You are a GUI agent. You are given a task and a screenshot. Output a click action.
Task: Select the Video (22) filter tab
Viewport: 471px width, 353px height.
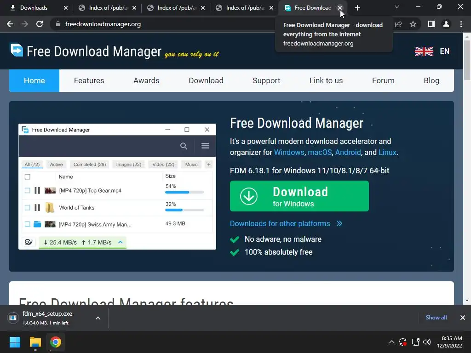(x=163, y=165)
